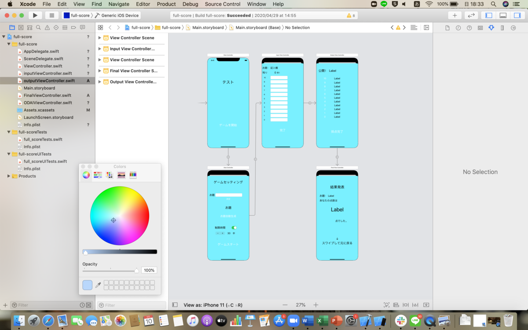Screen dimensions: 528x330
Task: Open the find navigator magnifier
Action: click(39, 27)
